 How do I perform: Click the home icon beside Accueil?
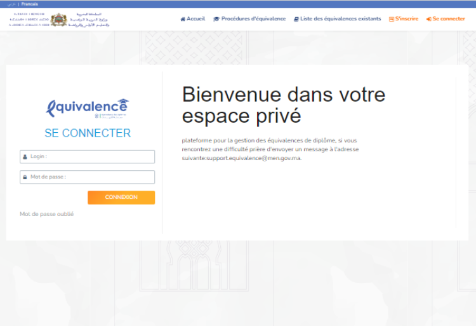pos(183,19)
